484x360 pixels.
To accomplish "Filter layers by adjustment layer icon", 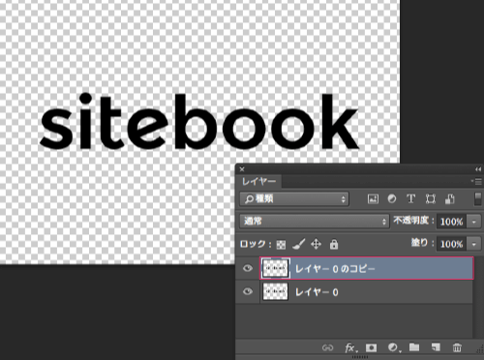I will (x=392, y=199).
